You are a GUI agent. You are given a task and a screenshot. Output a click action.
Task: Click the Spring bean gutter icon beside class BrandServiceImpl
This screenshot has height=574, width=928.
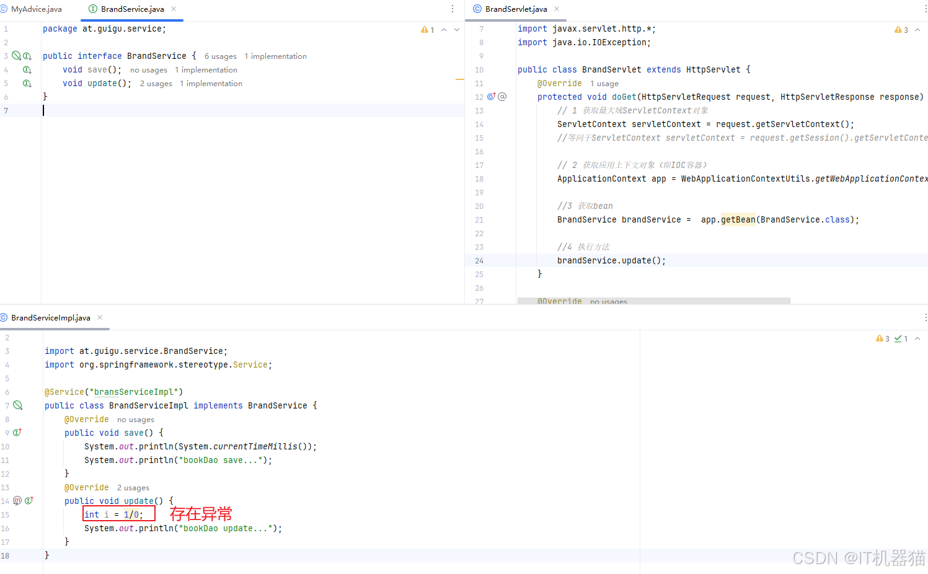coord(18,405)
